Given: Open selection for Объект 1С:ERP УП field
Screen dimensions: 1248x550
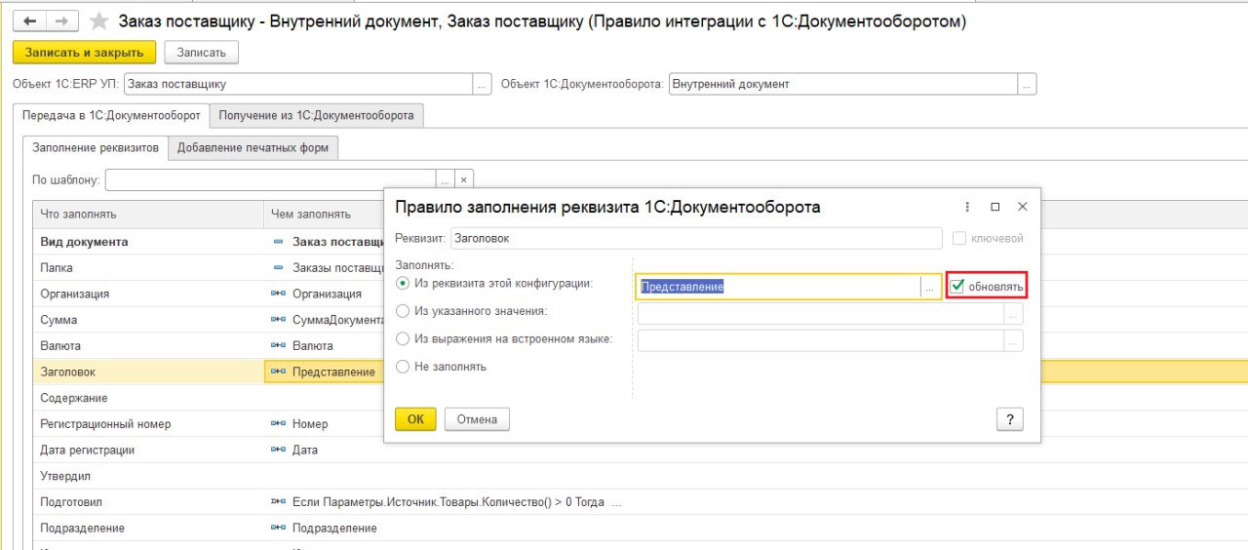Looking at the screenshot, I should coord(482,85).
